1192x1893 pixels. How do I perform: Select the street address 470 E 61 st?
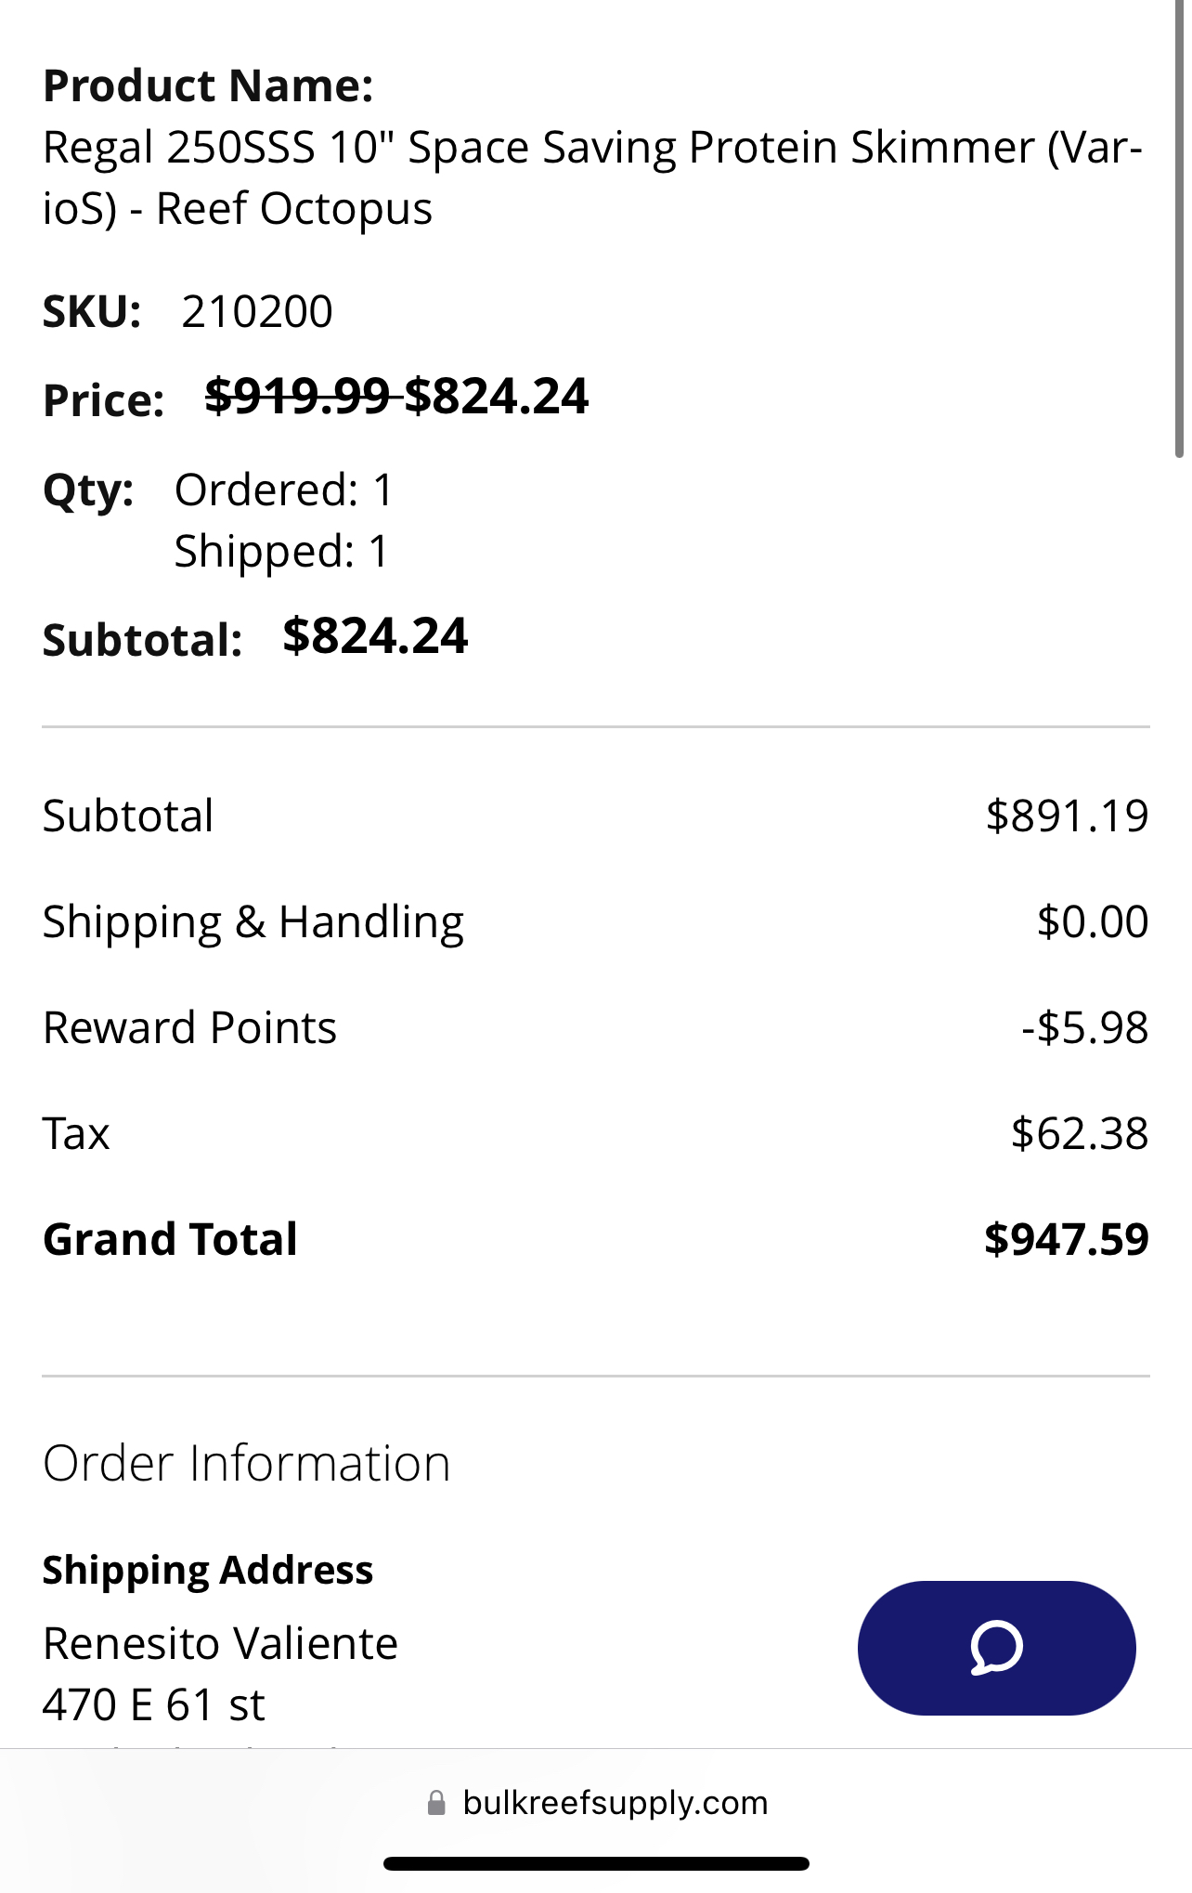click(x=154, y=1704)
